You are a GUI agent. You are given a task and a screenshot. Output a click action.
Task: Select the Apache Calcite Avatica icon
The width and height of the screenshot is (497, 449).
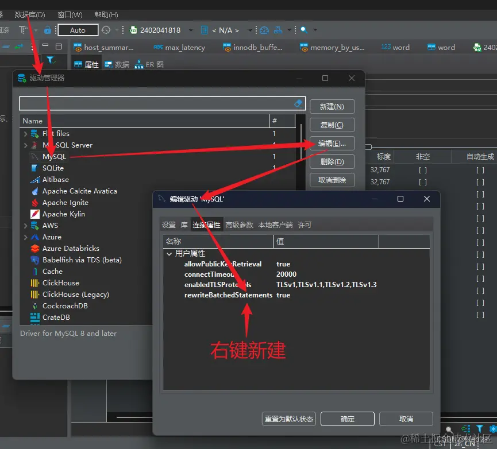(35, 191)
